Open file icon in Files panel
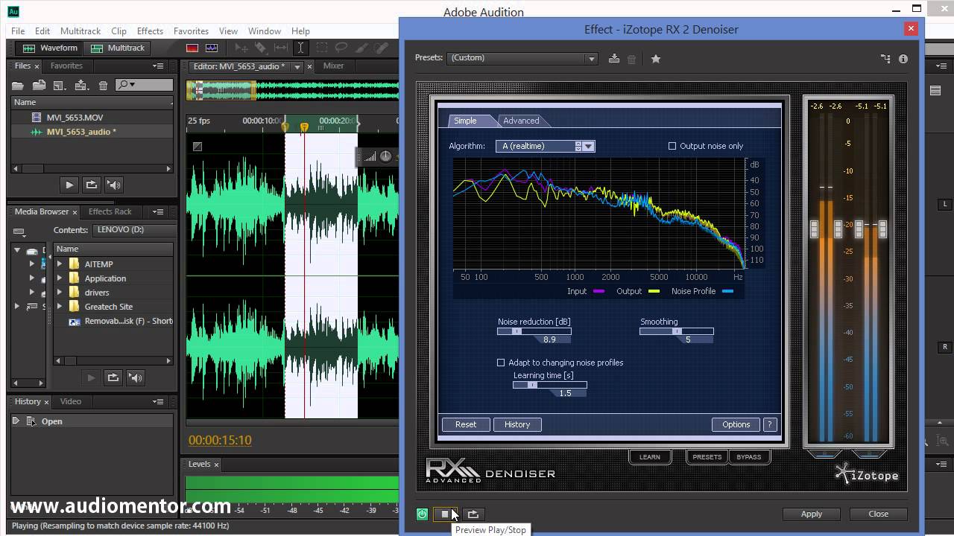The height and width of the screenshot is (536, 954). coord(18,86)
